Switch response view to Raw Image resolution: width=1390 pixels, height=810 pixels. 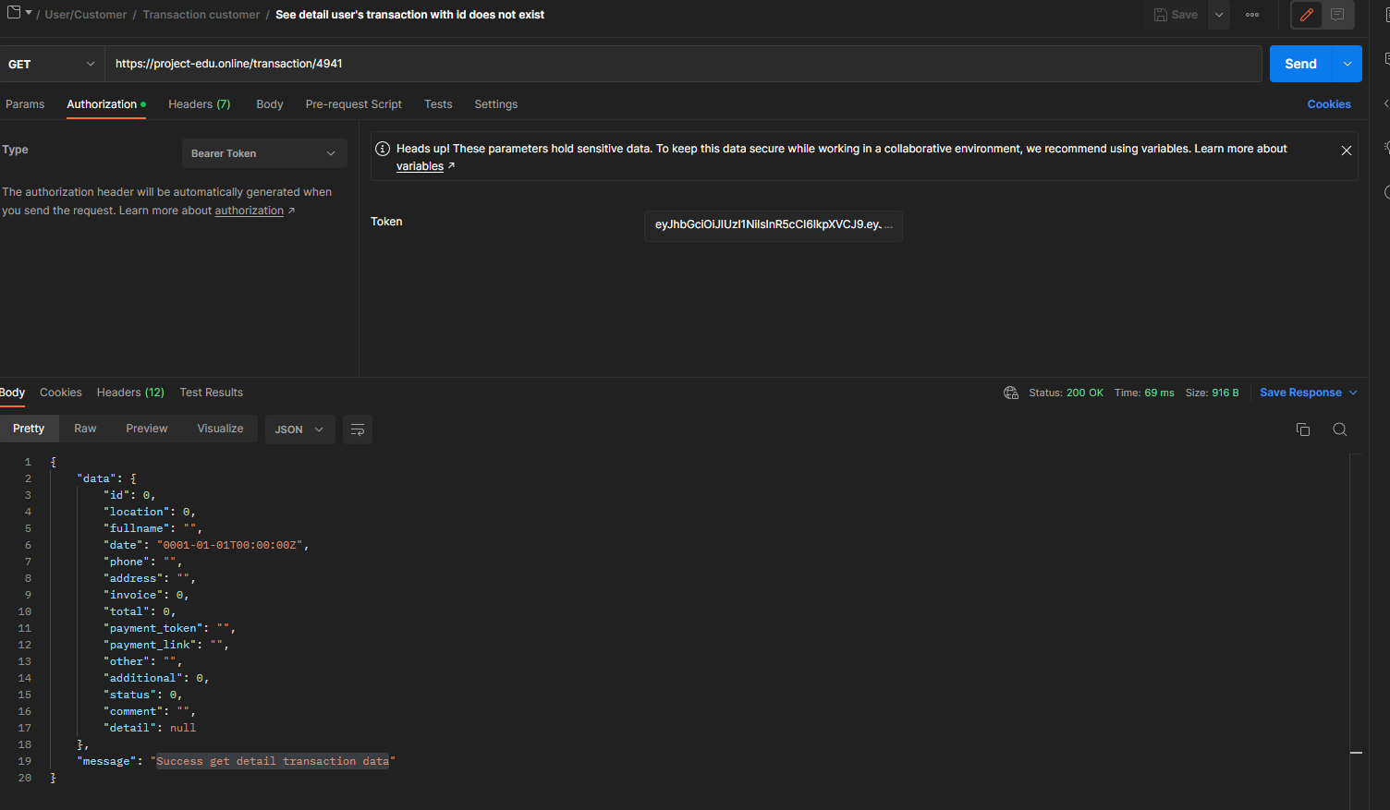84,428
